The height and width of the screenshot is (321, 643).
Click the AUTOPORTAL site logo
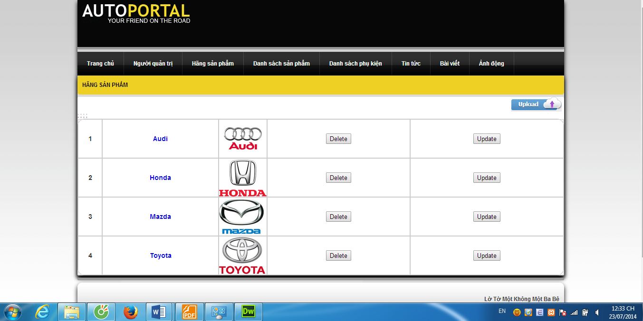pyautogui.click(x=136, y=13)
